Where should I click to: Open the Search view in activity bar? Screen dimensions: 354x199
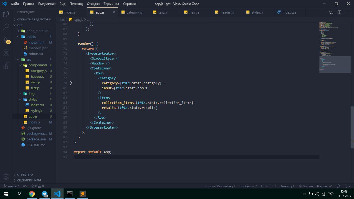point(6,27)
